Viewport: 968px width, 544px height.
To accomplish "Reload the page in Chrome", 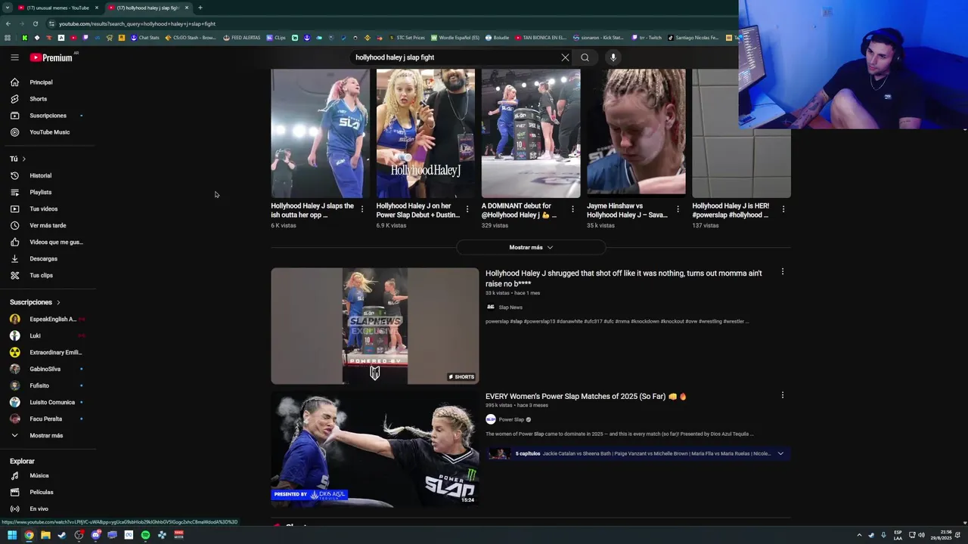I will [35, 23].
